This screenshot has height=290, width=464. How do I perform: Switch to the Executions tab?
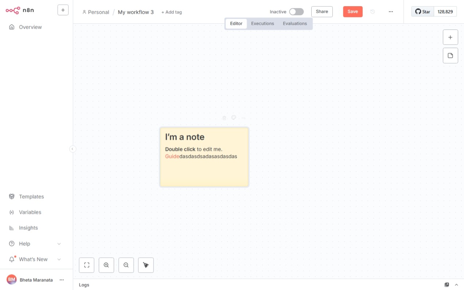262,24
